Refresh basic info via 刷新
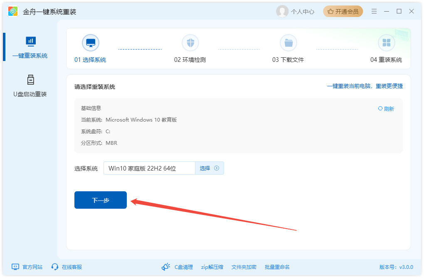Viewport: 424px width, 278px height. (x=385, y=108)
